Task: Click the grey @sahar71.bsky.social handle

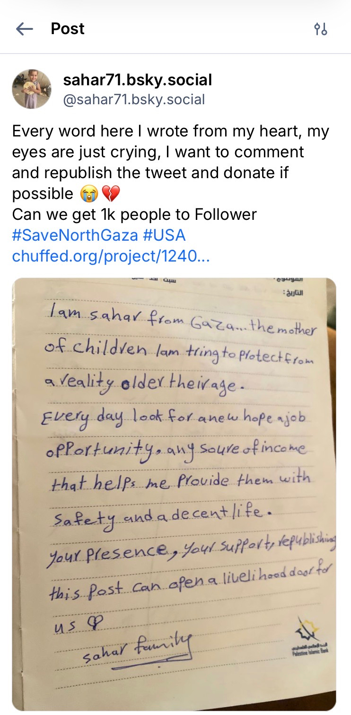Action: 134,100
